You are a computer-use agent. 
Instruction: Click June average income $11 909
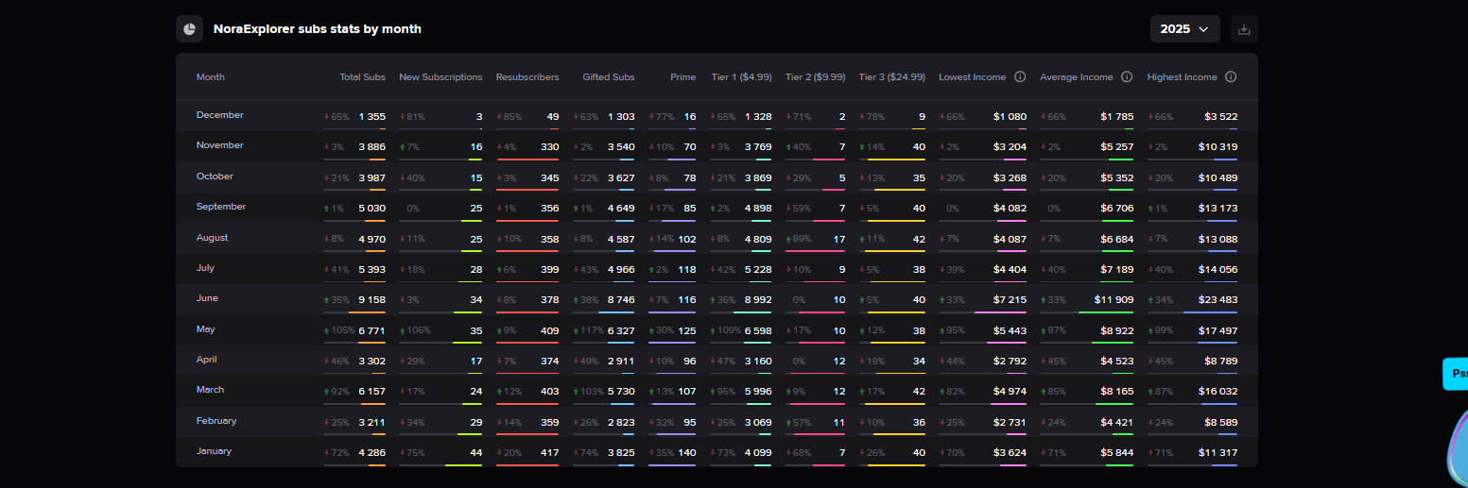coord(1114,300)
